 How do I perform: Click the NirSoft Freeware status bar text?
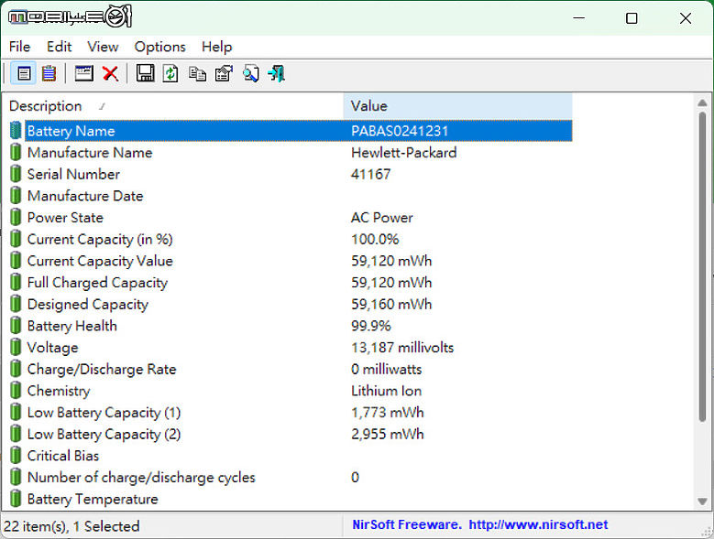407,525
